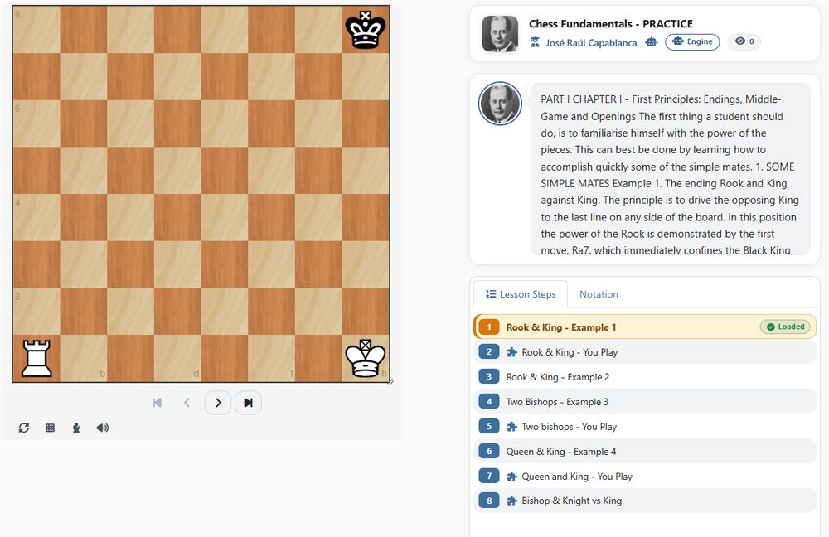Click the author icon before Capablanca's name
Viewport: 829px width, 537px height.
(x=535, y=42)
